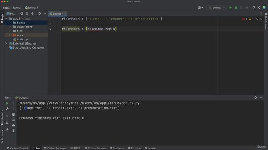
Task: Click 'Process finished with exit code 0' text
Action: [x=52, y=118]
